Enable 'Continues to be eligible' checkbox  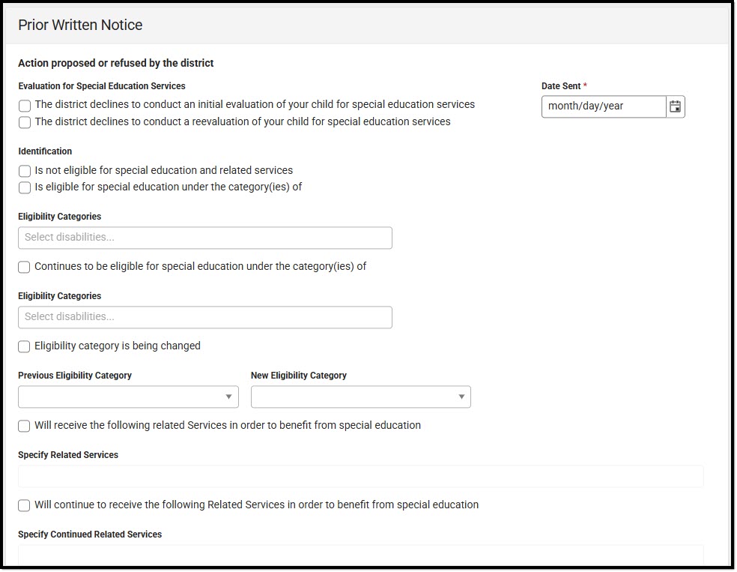(25, 267)
